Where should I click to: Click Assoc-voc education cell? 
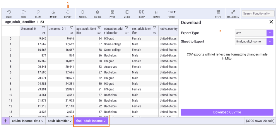[111, 67]
